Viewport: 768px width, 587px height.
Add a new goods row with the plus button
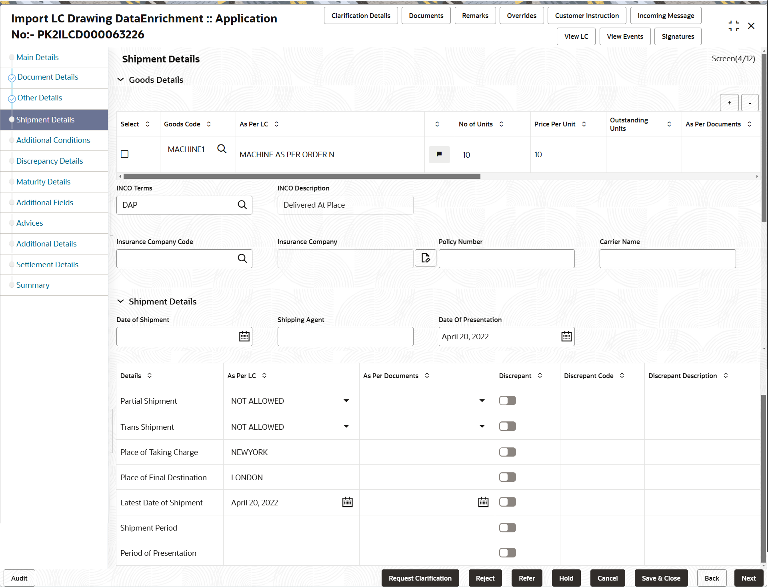click(729, 102)
